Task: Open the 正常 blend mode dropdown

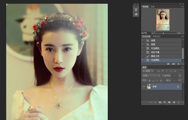Action: (x=151, y=76)
